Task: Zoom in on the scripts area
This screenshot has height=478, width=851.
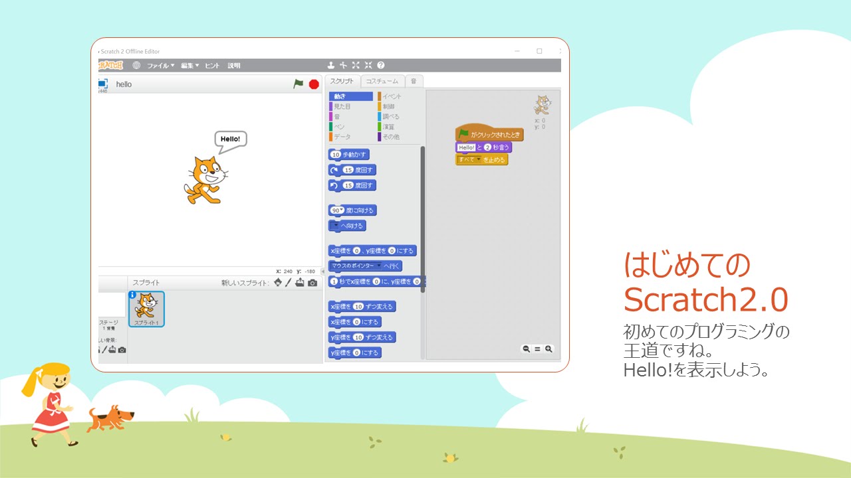Action: point(548,349)
